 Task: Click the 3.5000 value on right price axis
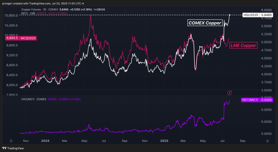[x=267, y=90]
